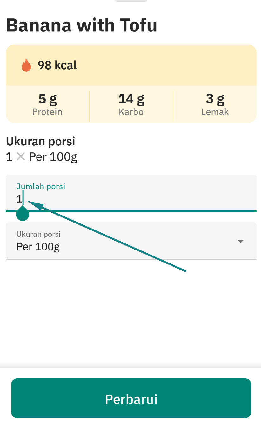Tap the Banana with Tofu title

pos(82,25)
